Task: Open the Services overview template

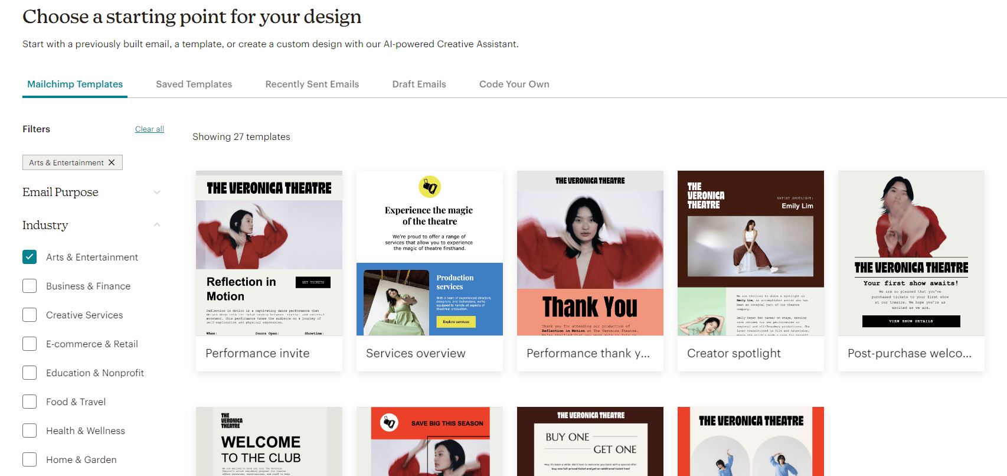Action: [430, 253]
